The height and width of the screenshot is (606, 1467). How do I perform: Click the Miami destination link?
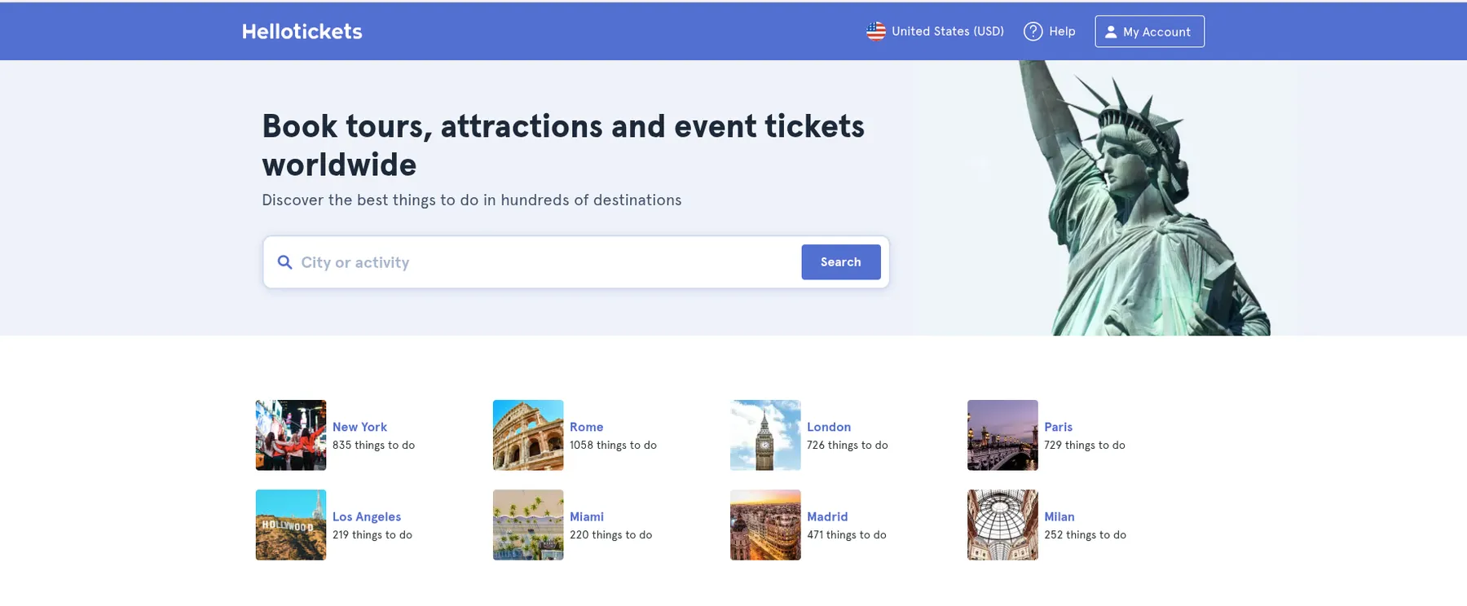(x=587, y=516)
